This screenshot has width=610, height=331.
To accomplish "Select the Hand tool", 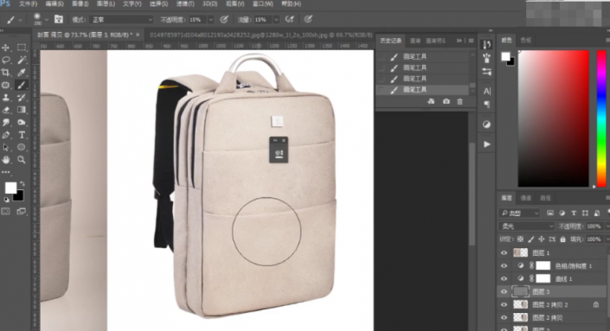I will [6, 159].
